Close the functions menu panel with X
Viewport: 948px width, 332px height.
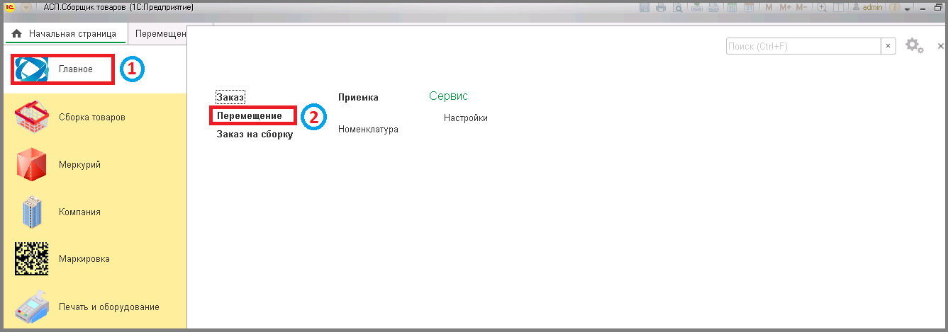(x=940, y=45)
